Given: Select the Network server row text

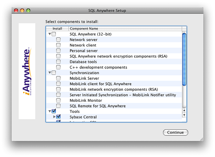Looking at the screenshot, I should coord(84,40).
